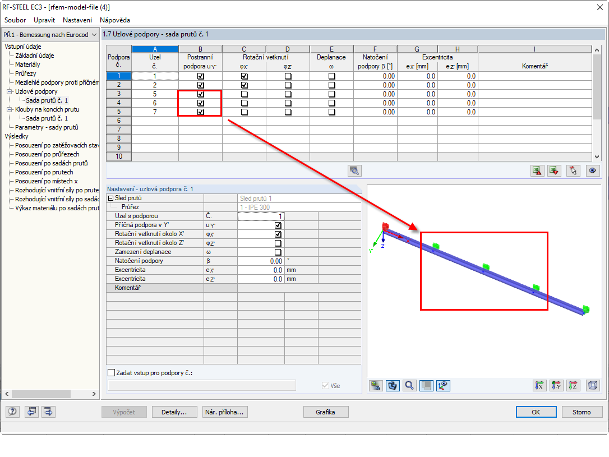Click the Uzel s podporou number field

tap(261, 216)
